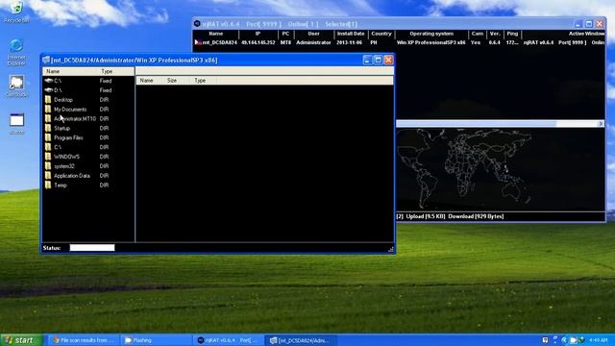Image resolution: width=615 pixels, height=346 pixels.
Task: Click the file manager window title icon
Action: 46,60
